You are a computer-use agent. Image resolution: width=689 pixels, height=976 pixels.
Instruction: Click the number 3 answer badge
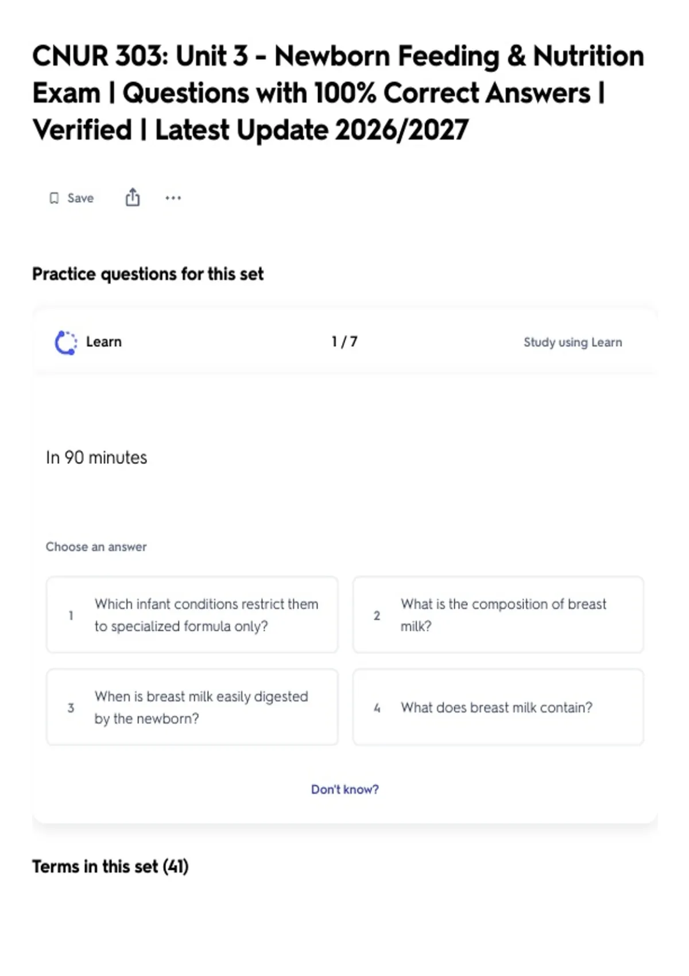71,708
